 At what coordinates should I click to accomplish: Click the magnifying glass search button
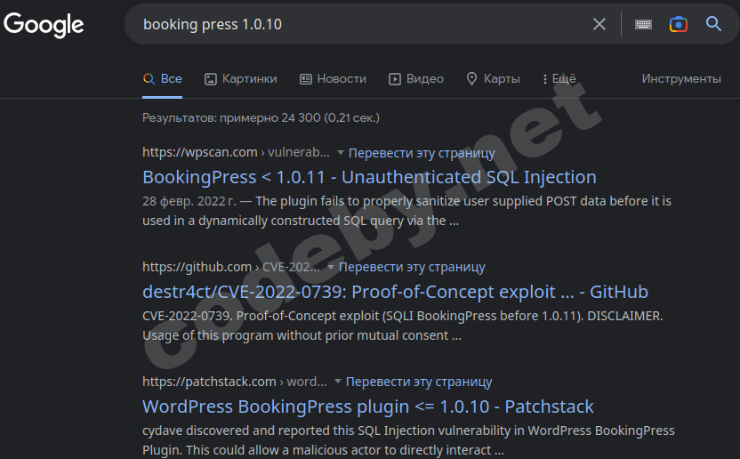[713, 24]
